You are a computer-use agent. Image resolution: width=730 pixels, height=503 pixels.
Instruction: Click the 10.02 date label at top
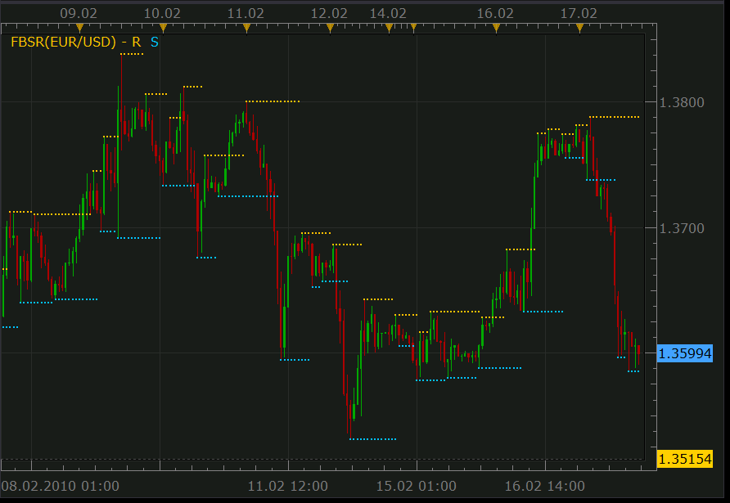[162, 13]
